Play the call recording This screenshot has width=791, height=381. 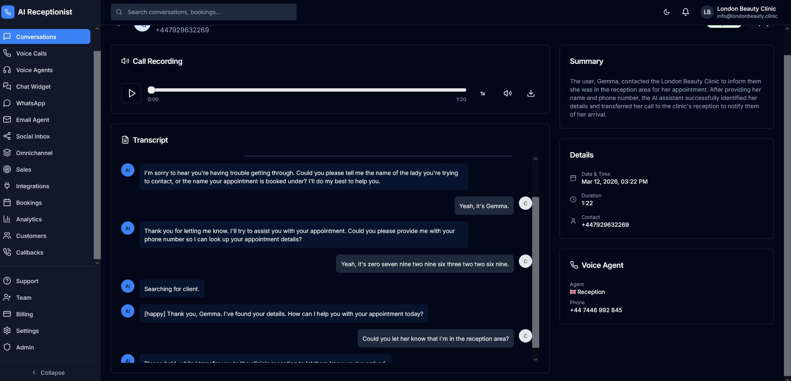(x=131, y=93)
